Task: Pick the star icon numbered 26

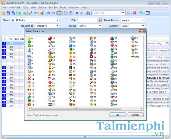Action: click(x=50, y=64)
